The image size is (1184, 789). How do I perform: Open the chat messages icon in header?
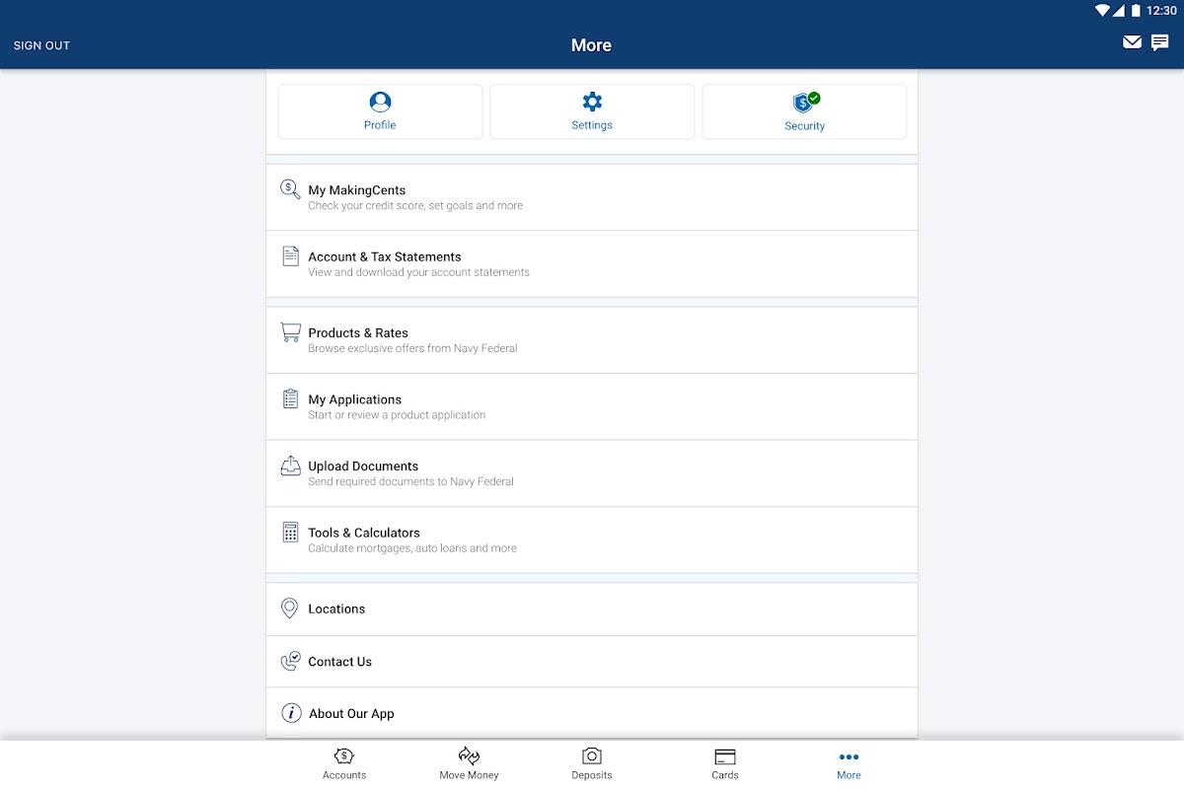click(1160, 42)
